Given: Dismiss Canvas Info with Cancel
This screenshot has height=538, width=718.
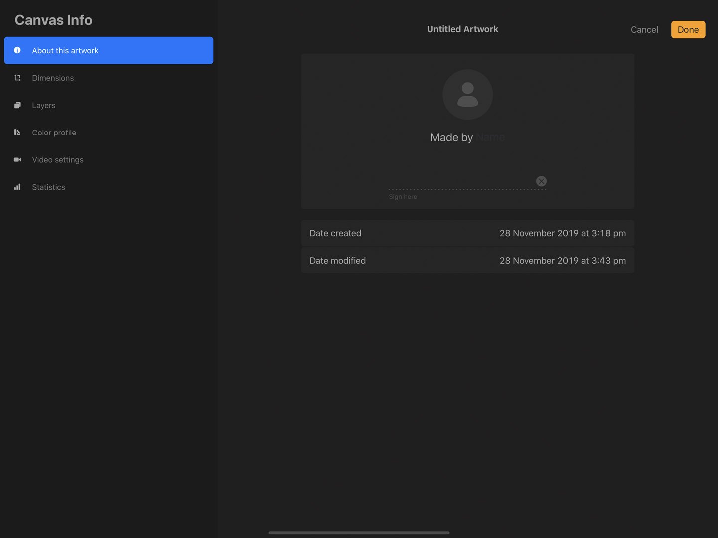Looking at the screenshot, I should tap(644, 29).
